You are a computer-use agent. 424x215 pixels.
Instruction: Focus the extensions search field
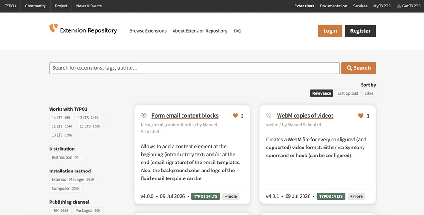(194, 68)
